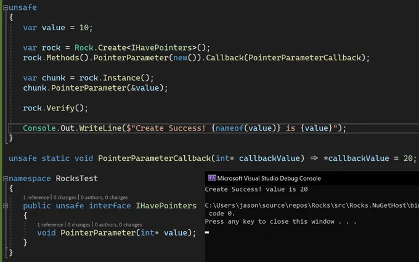Click the console cursor below the Press any key line
The width and height of the screenshot is (419, 262).
point(207,232)
